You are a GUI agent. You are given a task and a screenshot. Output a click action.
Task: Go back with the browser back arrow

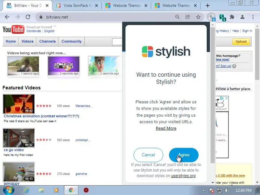[7, 17]
